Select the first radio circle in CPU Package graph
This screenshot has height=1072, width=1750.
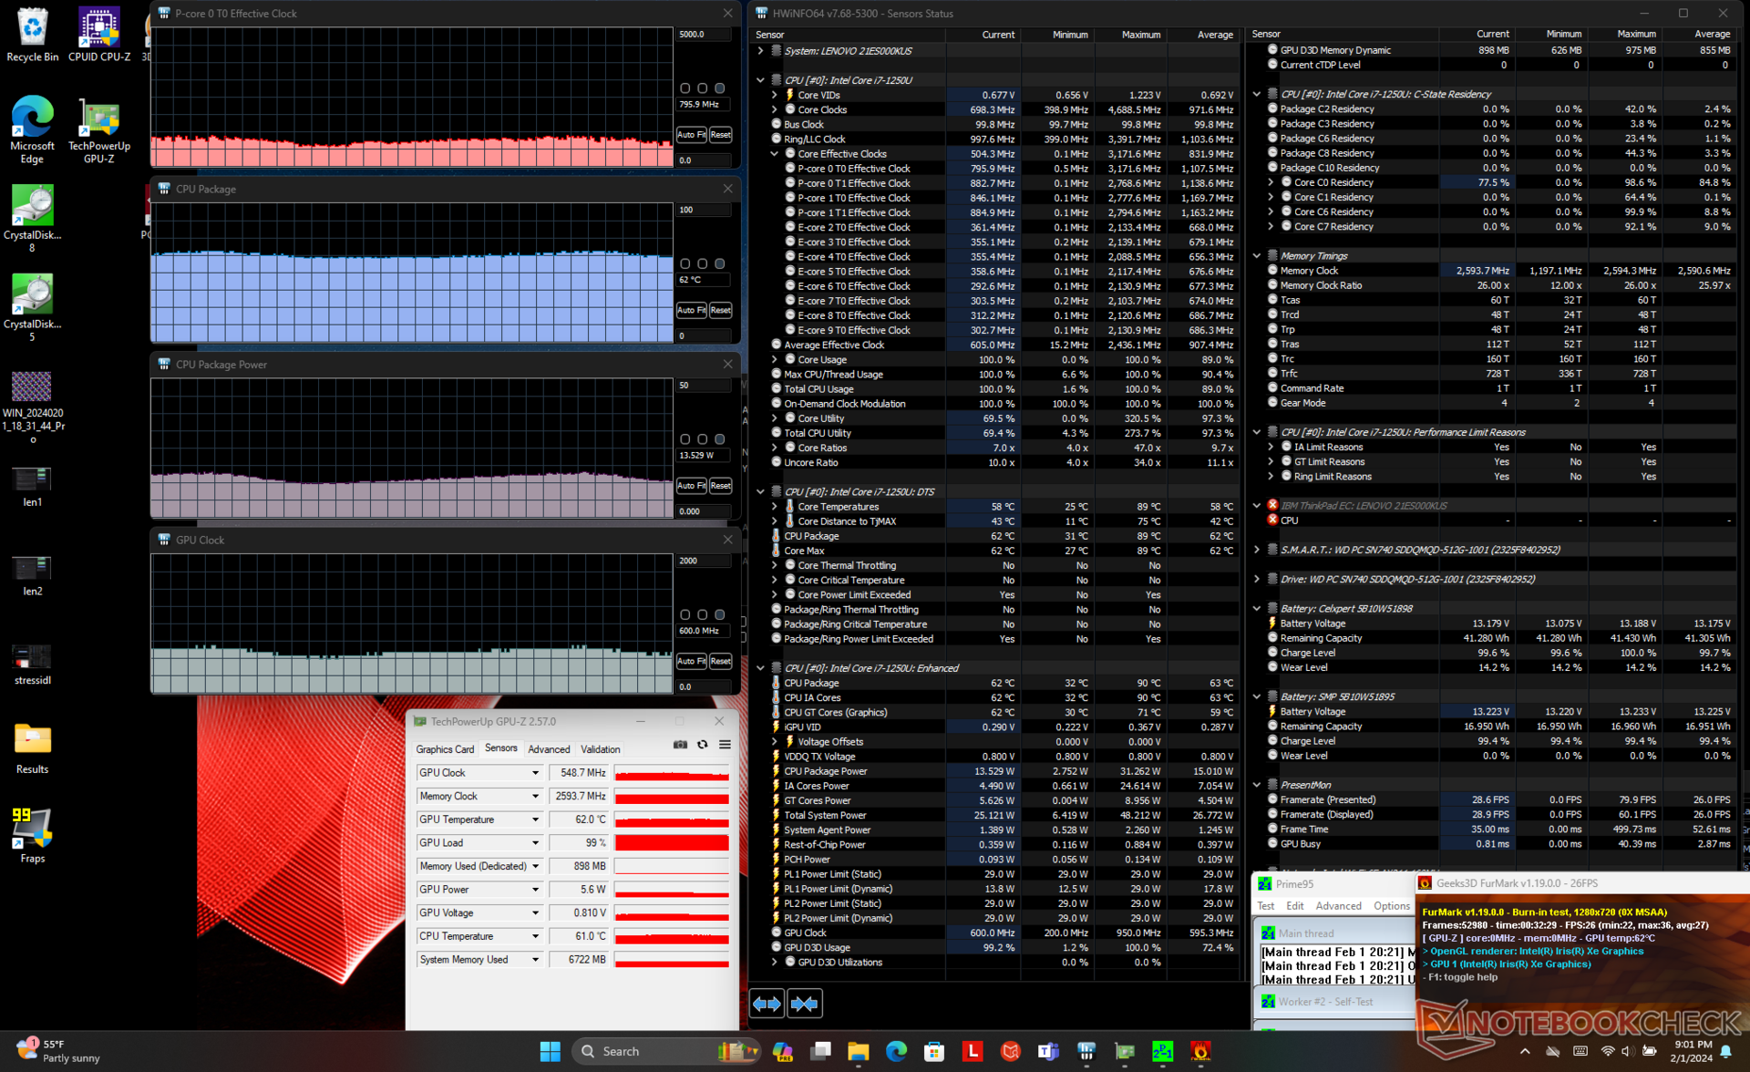pyautogui.click(x=685, y=263)
